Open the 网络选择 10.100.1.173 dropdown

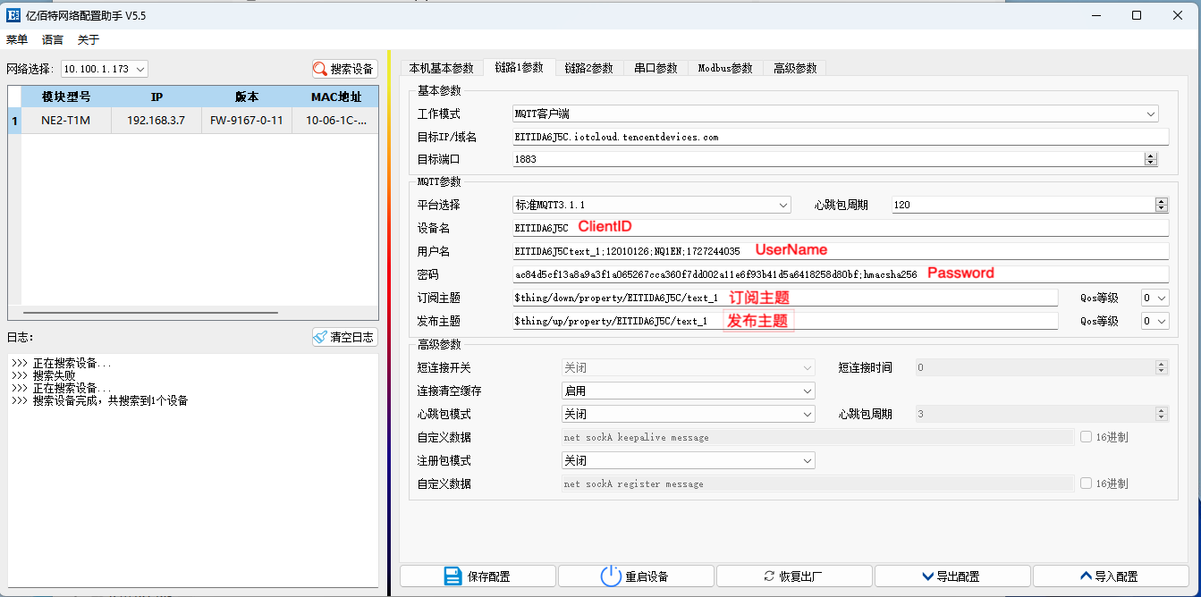(105, 69)
